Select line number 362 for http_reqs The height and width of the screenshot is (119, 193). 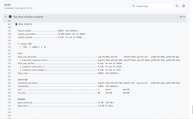click(9, 73)
